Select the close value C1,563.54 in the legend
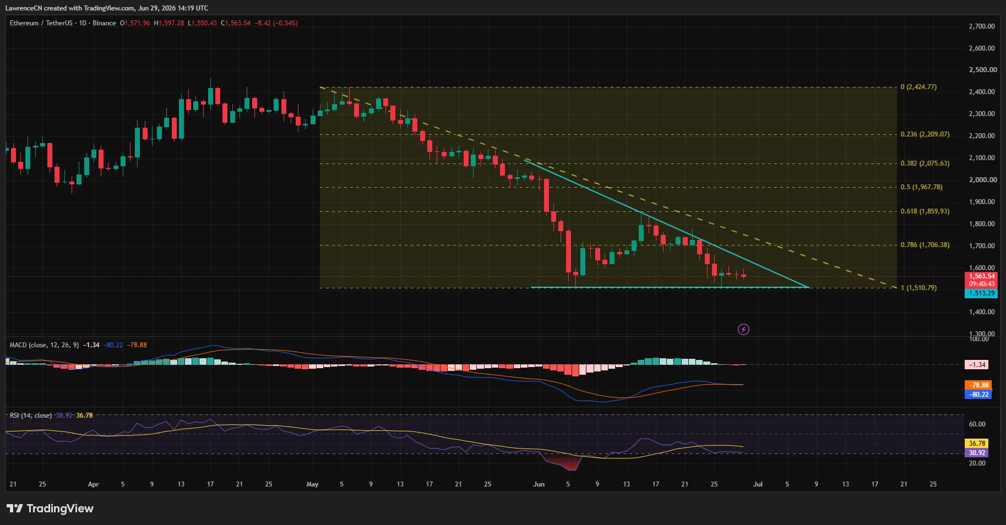 [236, 23]
